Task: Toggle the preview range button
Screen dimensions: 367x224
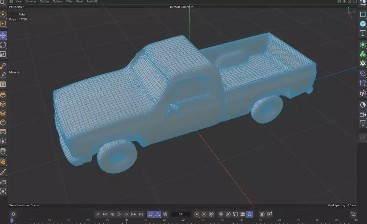Action: [x=158, y=214]
